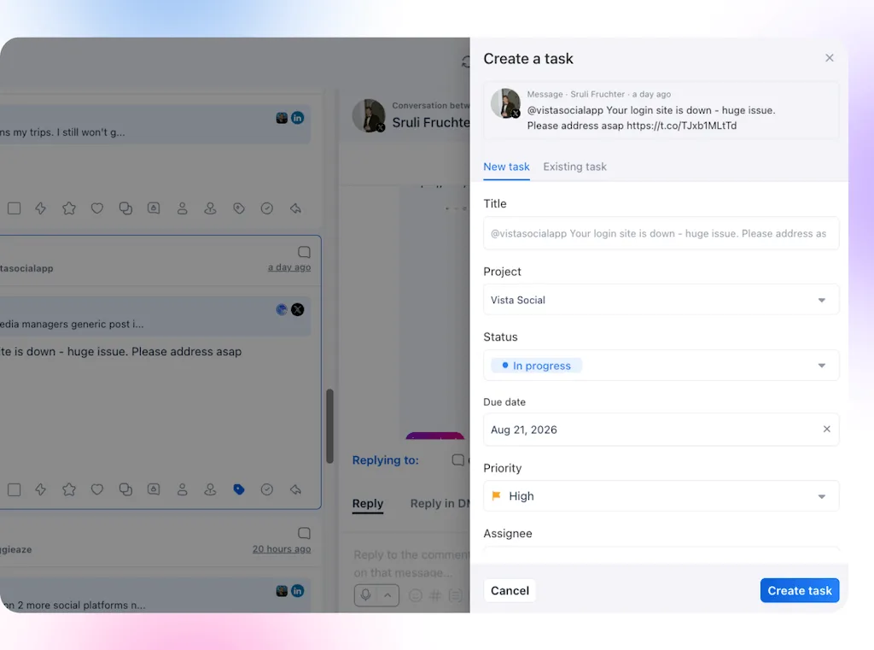Click the Due date field Aug 21, 2026

point(661,430)
